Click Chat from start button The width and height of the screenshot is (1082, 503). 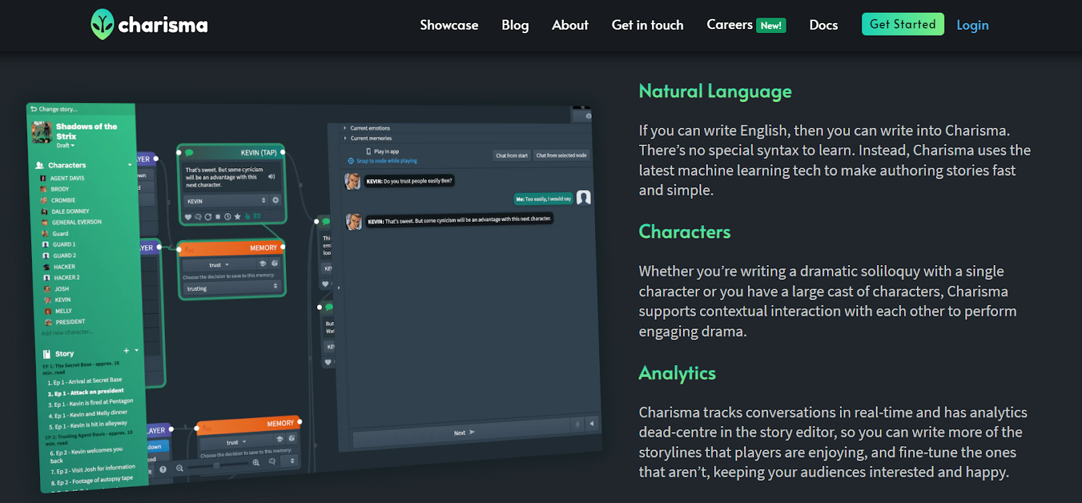(511, 155)
